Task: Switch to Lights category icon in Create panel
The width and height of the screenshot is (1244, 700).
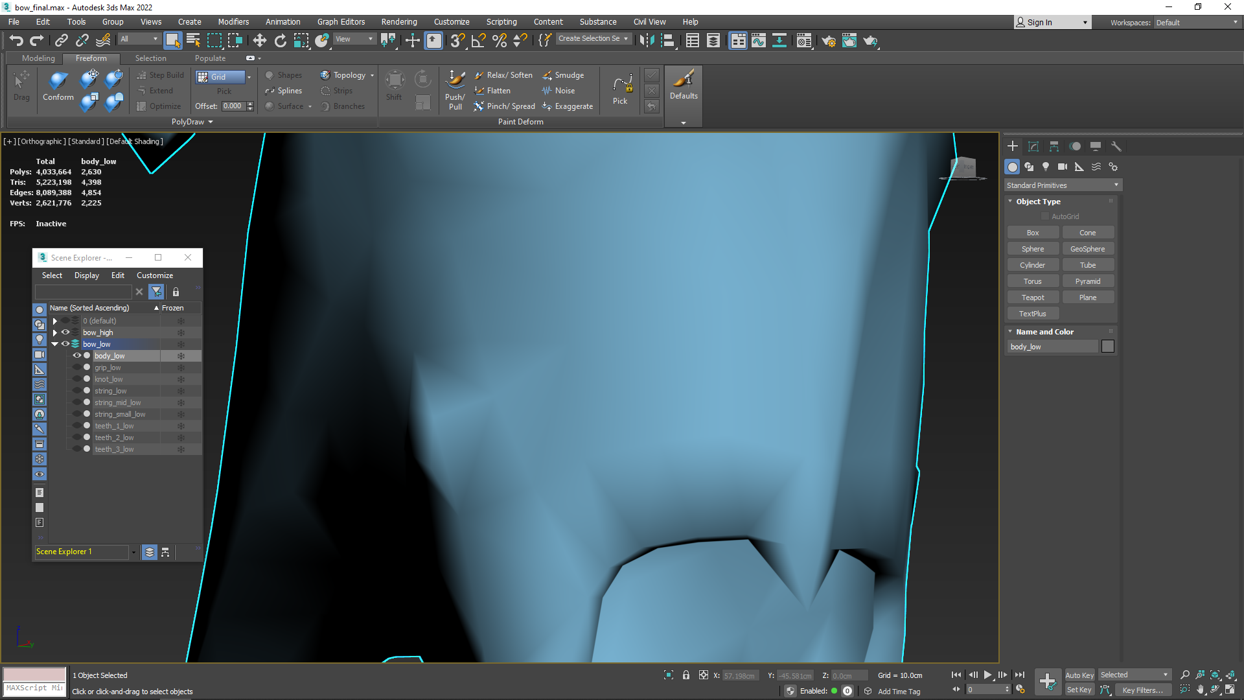Action: (1046, 167)
